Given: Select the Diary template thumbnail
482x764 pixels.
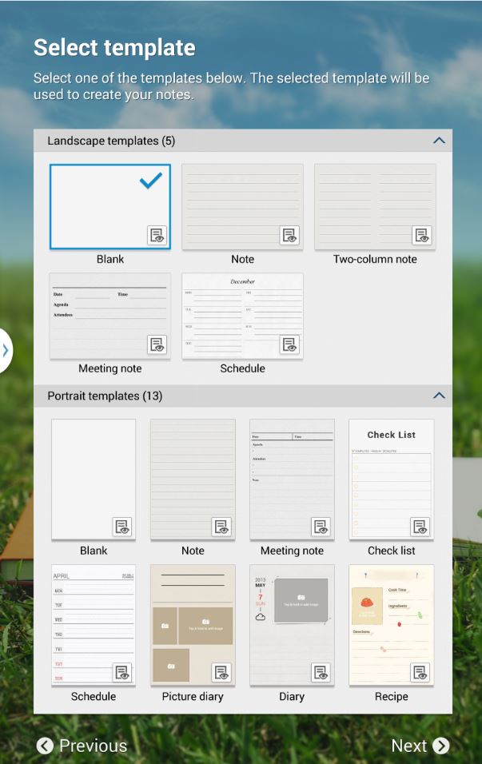Looking at the screenshot, I should [293, 625].
